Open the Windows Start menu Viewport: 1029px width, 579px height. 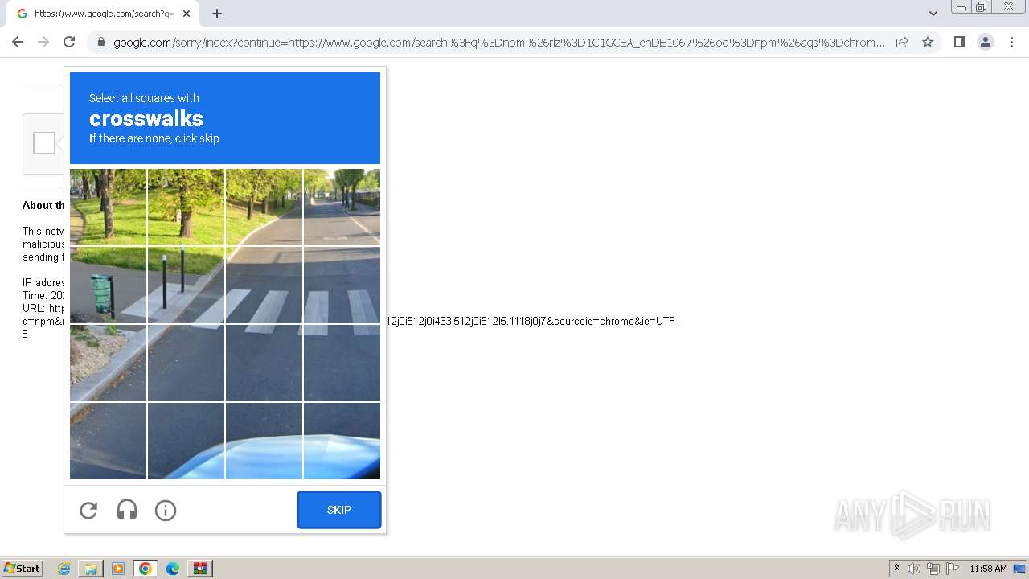(23, 569)
